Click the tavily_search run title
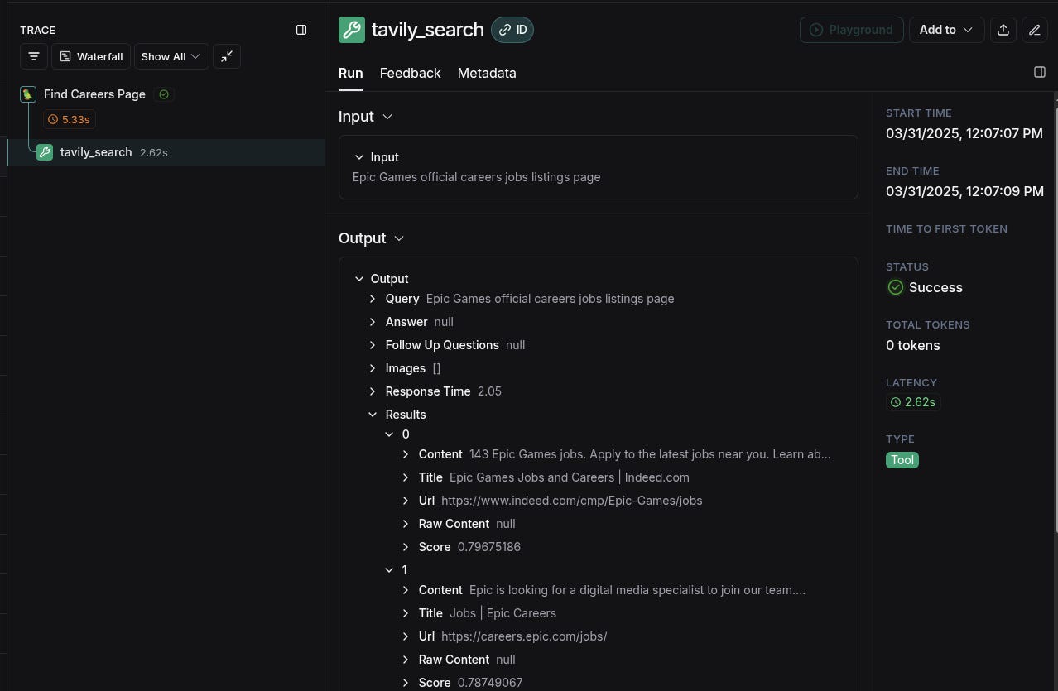 427,30
